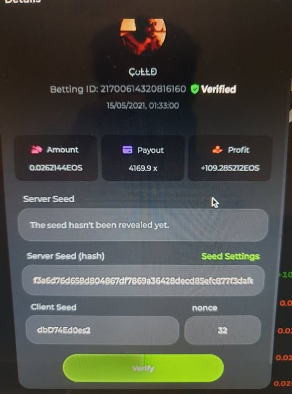Click the Amount chips icon
Viewport: 292px width, 394px height.
pos(36,150)
